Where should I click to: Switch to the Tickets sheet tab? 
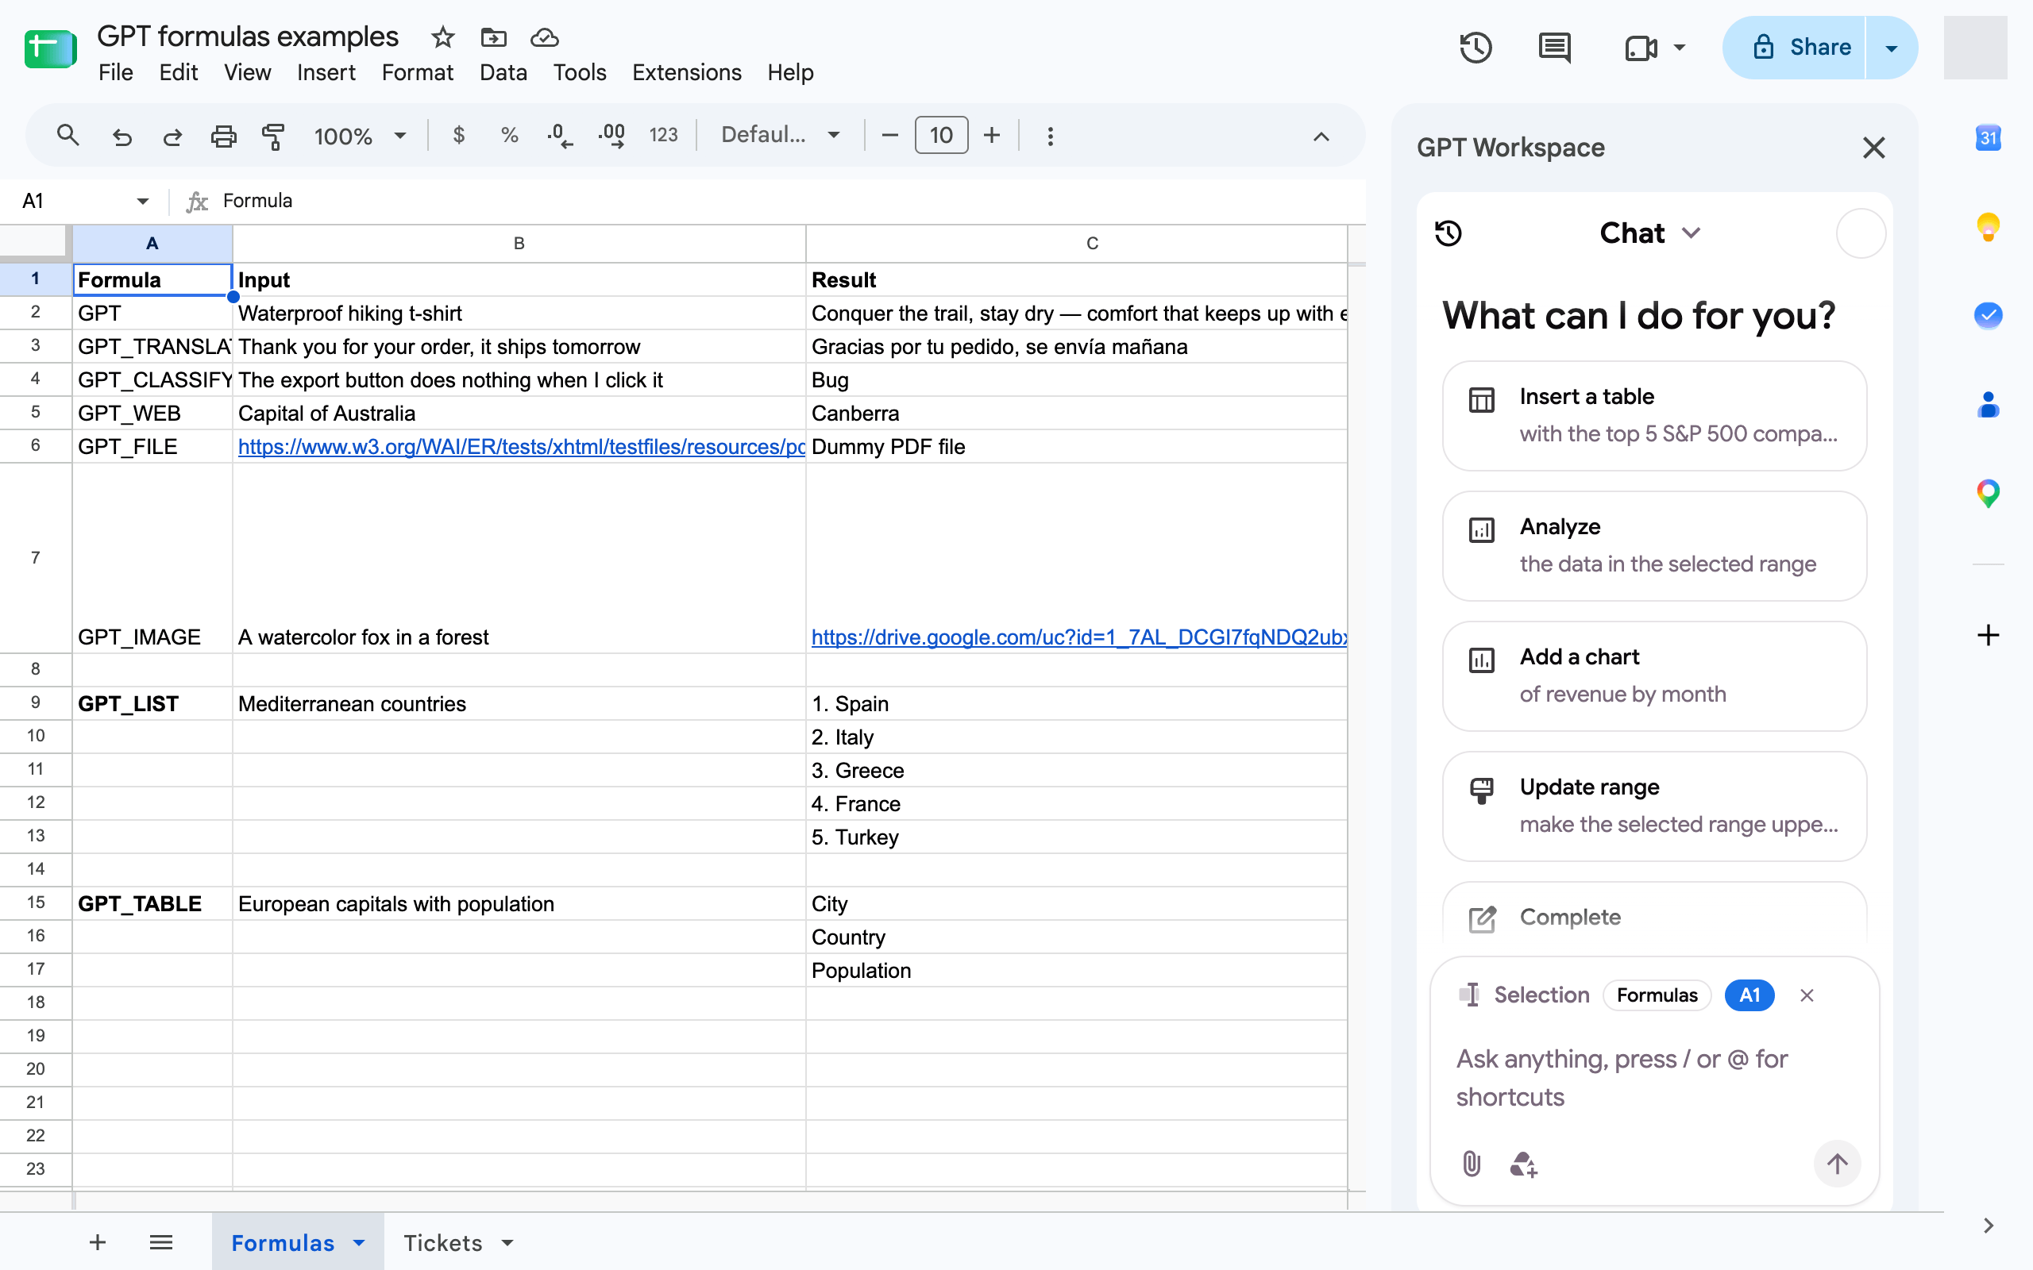[x=442, y=1243]
